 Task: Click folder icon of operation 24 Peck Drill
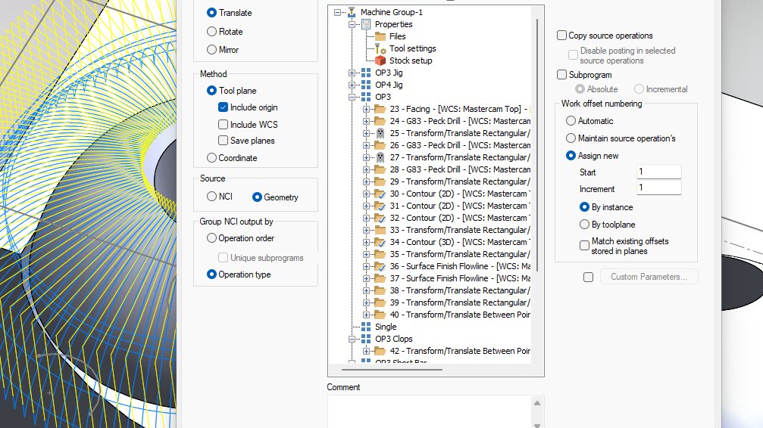pyautogui.click(x=380, y=121)
